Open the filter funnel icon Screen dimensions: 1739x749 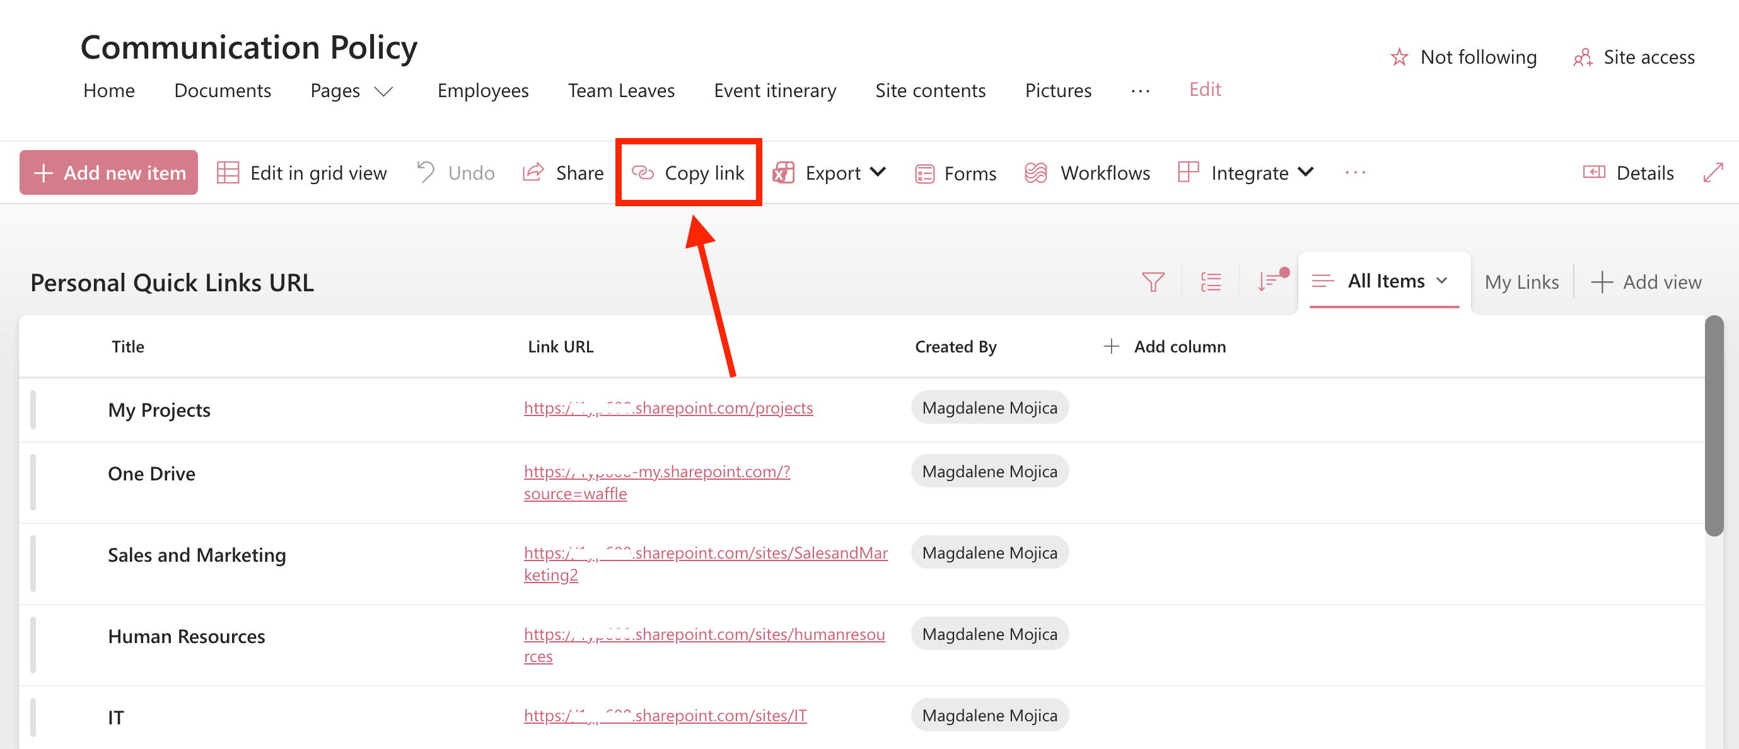pyautogui.click(x=1153, y=281)
